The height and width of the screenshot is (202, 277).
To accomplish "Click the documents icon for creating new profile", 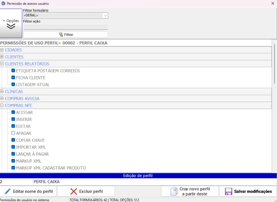I will [x=174, y=191].
